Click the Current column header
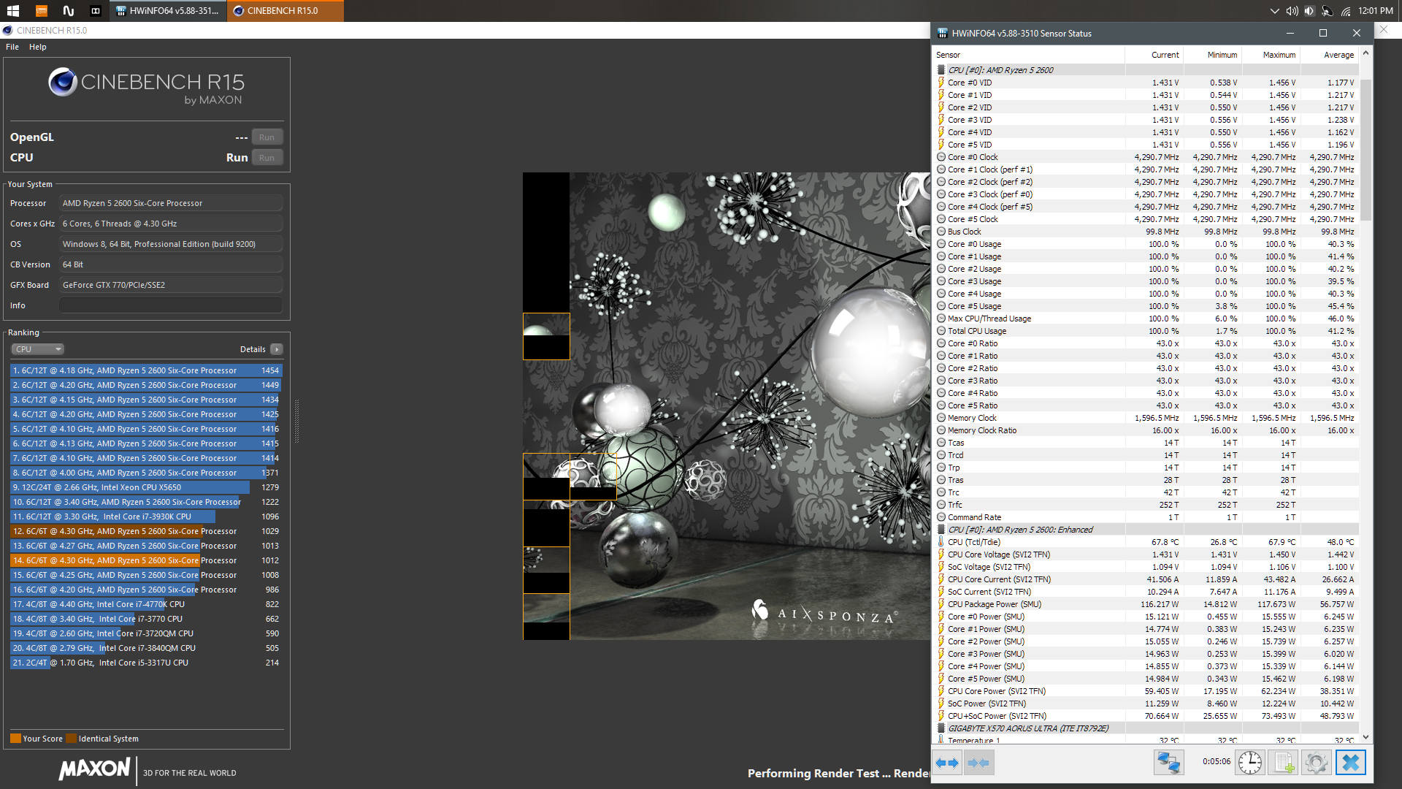 tap(1154, 55)
